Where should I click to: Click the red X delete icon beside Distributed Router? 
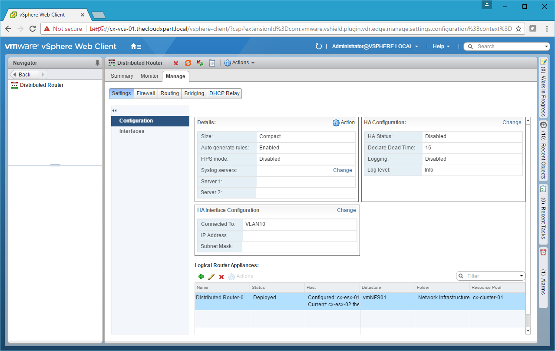(x=176, y=63)
